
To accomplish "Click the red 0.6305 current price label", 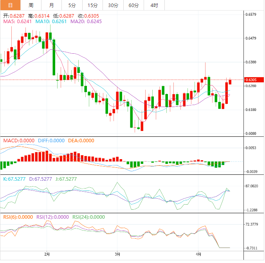I will pyautogui.click(x=254, y=80).
